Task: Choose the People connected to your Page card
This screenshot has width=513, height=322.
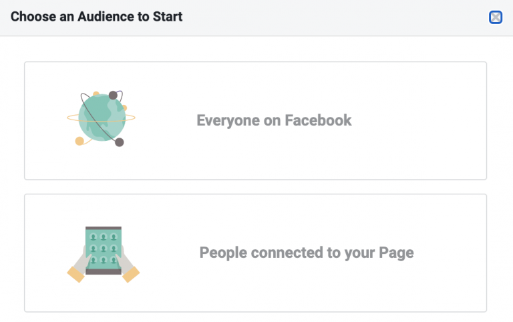Action: [255, 253]
